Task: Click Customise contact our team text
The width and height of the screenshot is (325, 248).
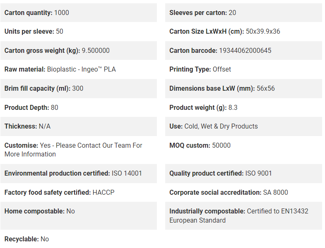Action: tap(73, 150)
